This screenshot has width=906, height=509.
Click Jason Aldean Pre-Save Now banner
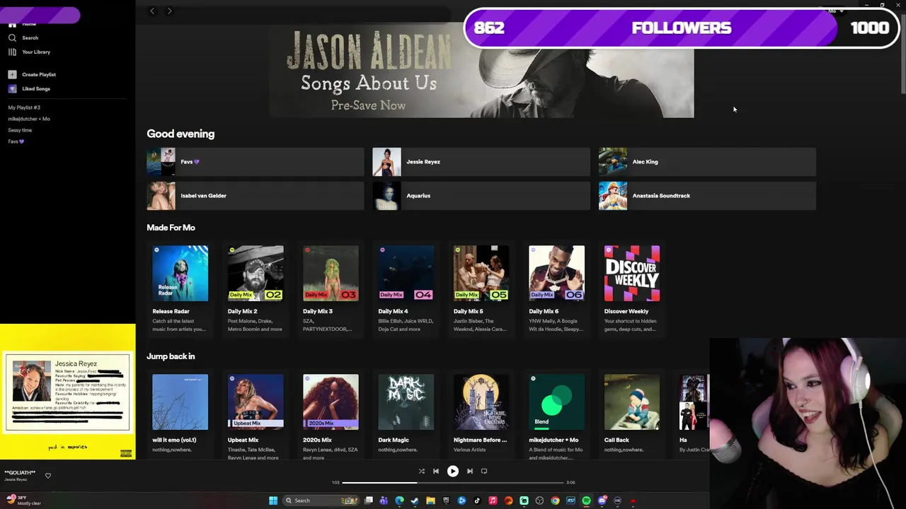pos(481,71)
